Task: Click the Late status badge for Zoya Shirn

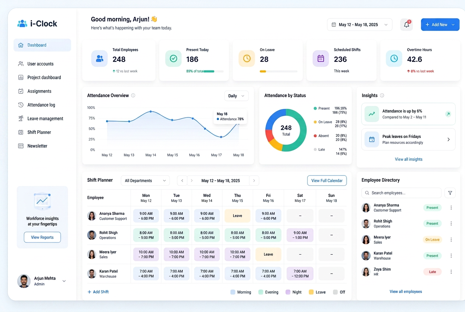Action: pos(432,272)
